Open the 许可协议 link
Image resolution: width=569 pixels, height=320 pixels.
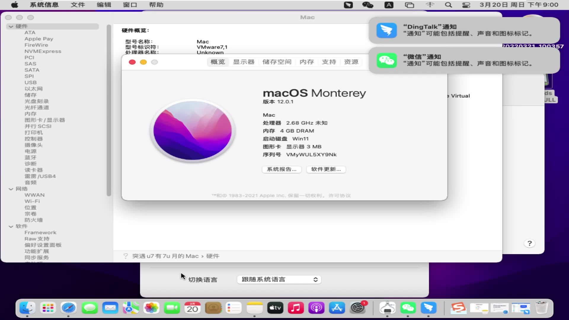click(x=340, y=196)
